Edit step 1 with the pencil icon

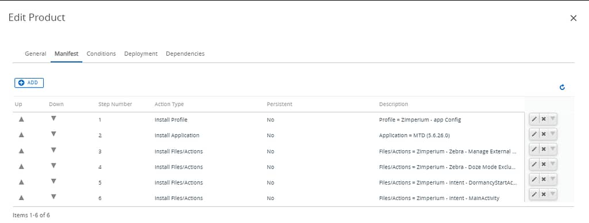534,119
